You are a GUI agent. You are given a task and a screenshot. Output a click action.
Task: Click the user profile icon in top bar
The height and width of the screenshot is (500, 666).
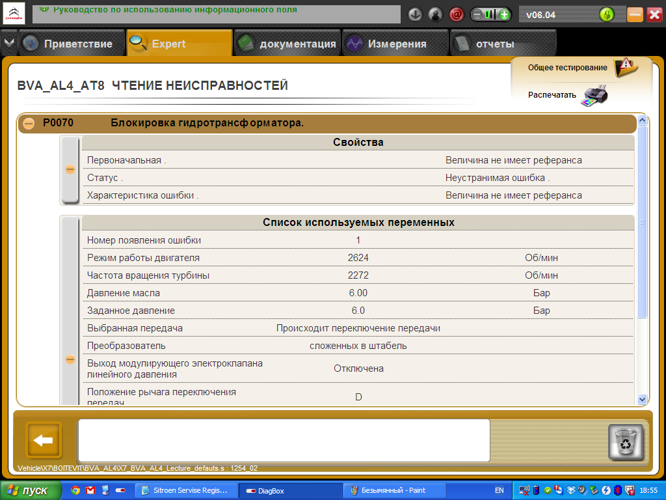click(x=435, y=14)
